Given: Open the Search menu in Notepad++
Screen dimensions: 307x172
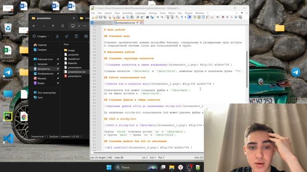Looking at the screenshot, I should 108,13.
